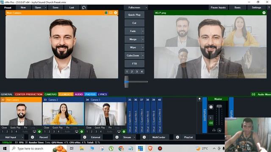Click the undo arrow icon beside Last
Viewport: 271px width, 152px height.
pos(84,8)
